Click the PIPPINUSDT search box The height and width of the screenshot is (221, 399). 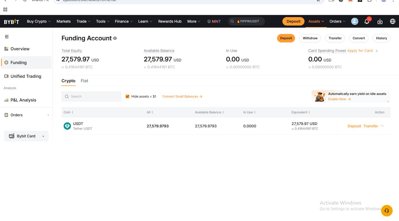(x=246, y=21)
